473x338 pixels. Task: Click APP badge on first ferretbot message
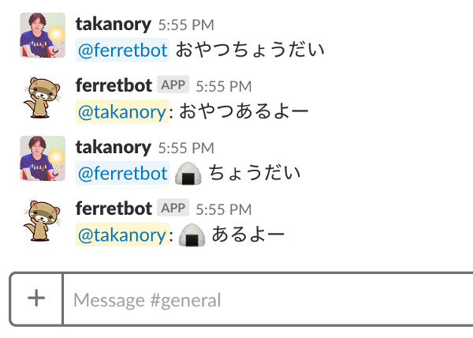click(173, 84)
